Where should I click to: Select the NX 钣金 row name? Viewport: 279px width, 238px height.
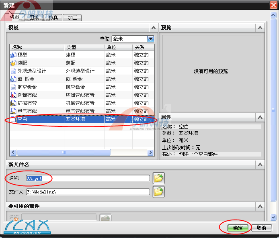26,79
